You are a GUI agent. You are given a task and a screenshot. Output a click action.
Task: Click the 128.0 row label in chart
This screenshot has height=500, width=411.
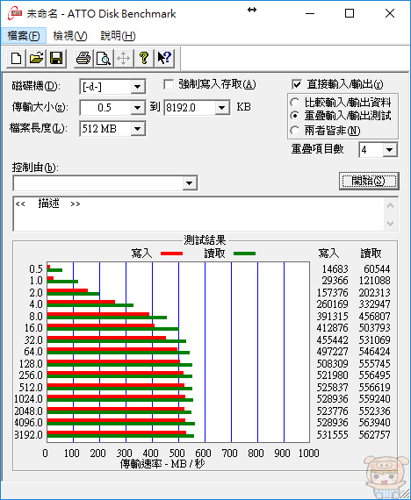click(x=31, y=363)
